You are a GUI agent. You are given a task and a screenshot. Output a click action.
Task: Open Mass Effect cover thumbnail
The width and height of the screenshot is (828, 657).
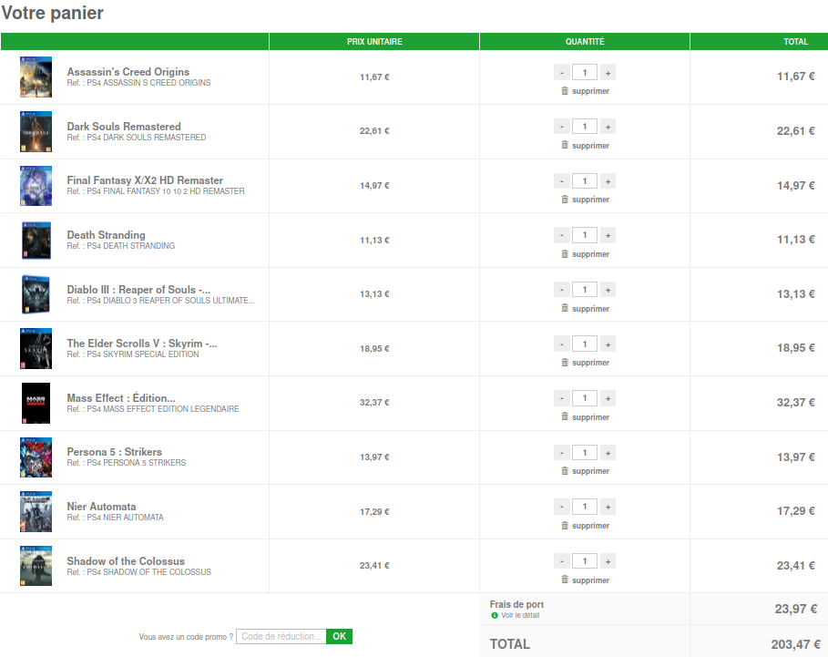[x=36, y=403]
